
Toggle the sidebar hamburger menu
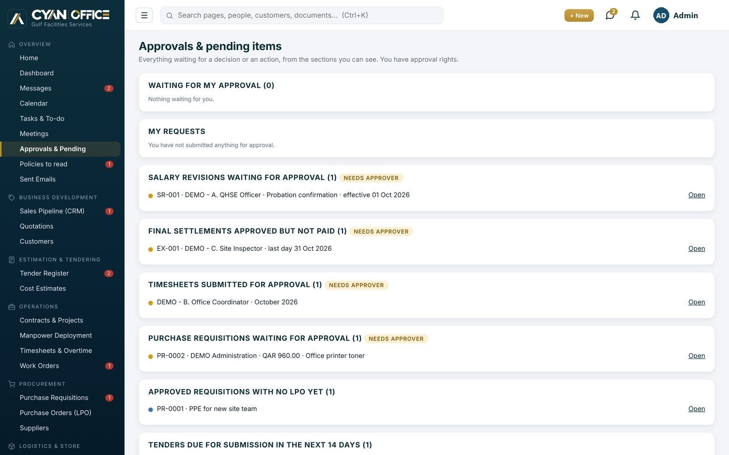pyautogui.click(x=144, y=15)
